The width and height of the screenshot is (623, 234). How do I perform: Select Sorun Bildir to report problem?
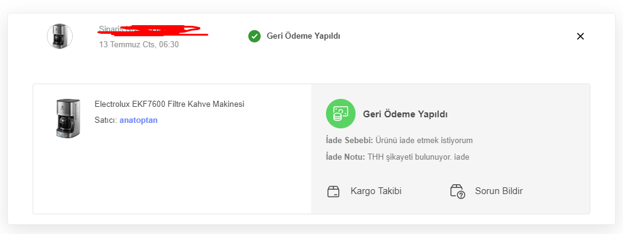[x=499, y=191]
